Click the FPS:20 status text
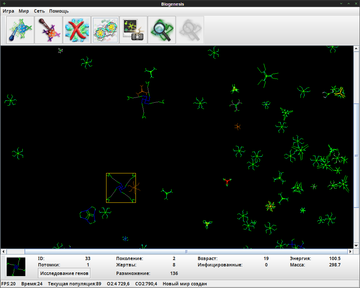Image resolution: width=360 pixels, height=288 pixels. tap(9, 284)
